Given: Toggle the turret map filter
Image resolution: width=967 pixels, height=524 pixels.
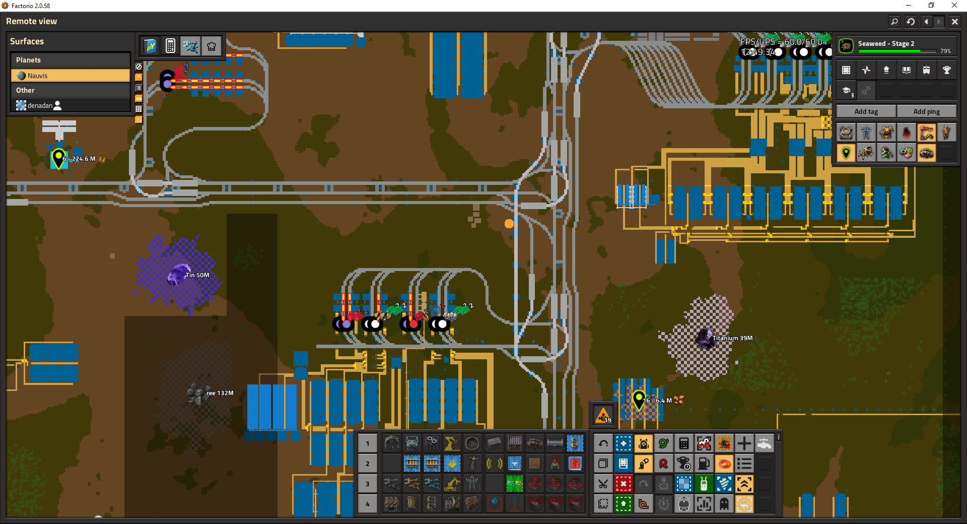Looking at the screenshot, I should point(886,133).
